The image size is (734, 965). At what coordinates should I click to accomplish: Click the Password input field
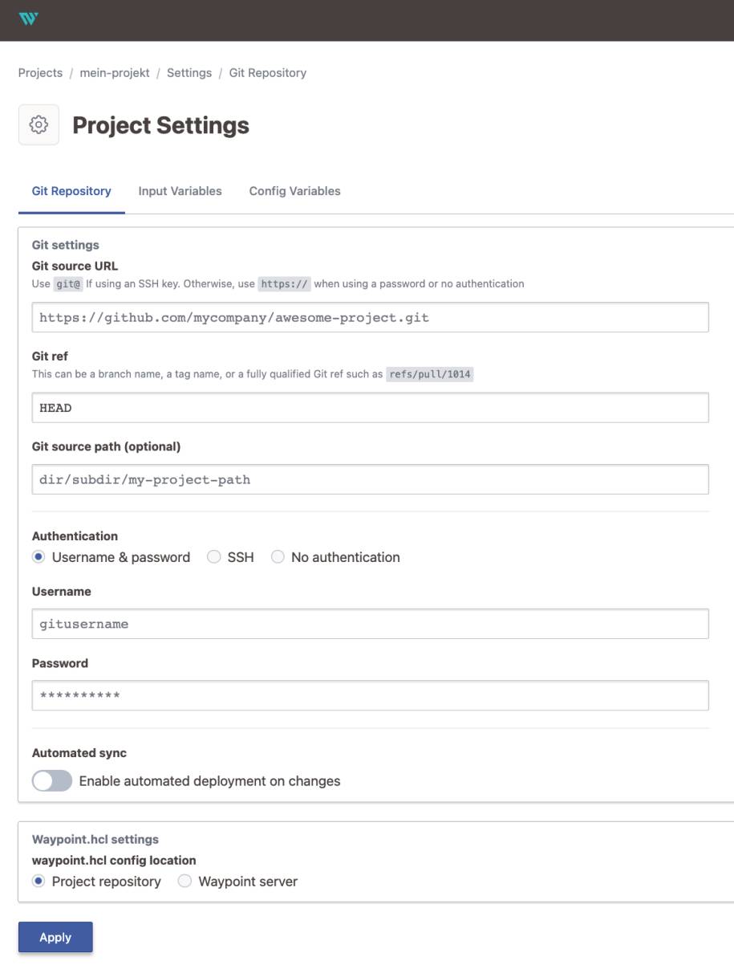tap(370, 695)
